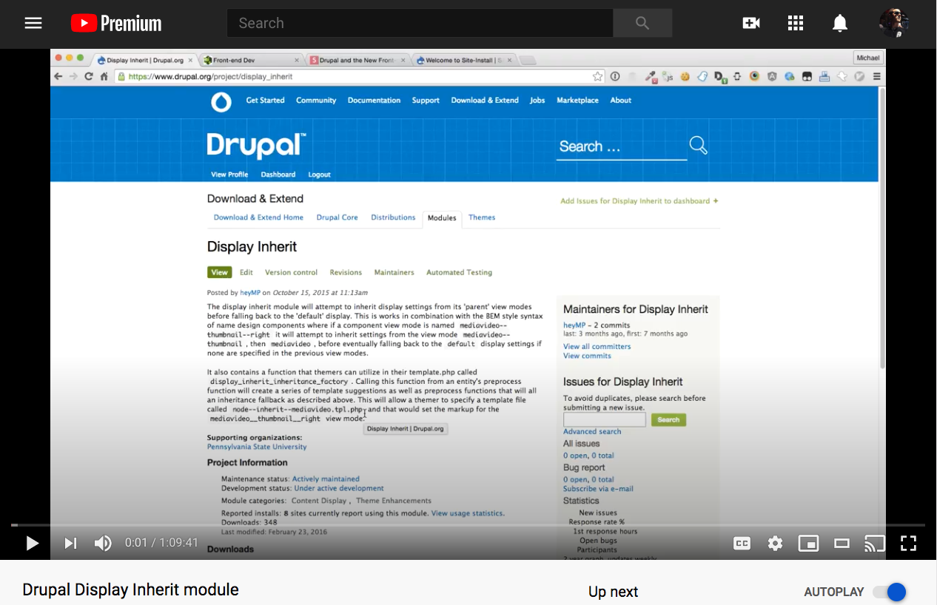
Task: Select the Drupal Core tab
Action: point(337,217)
